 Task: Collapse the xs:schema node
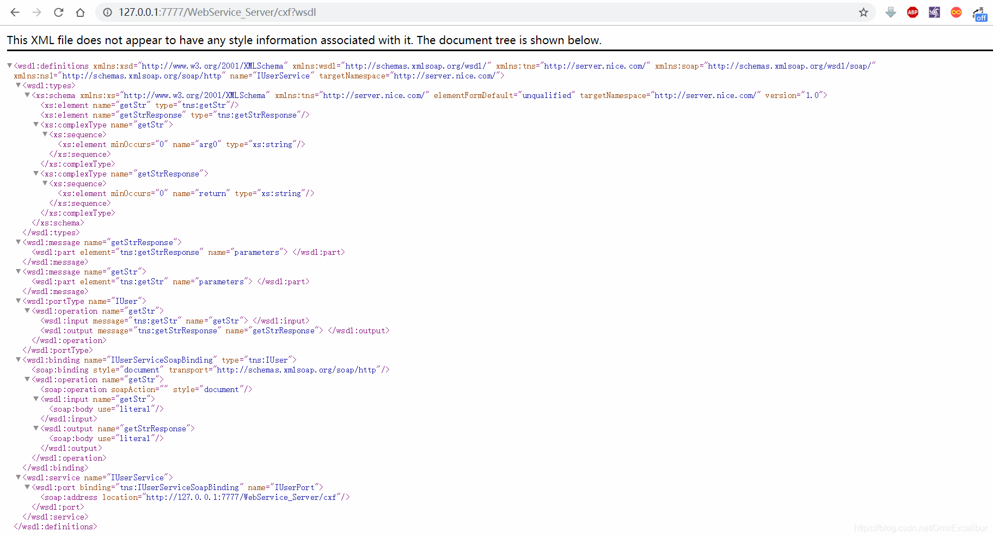(x=27, y=95)
